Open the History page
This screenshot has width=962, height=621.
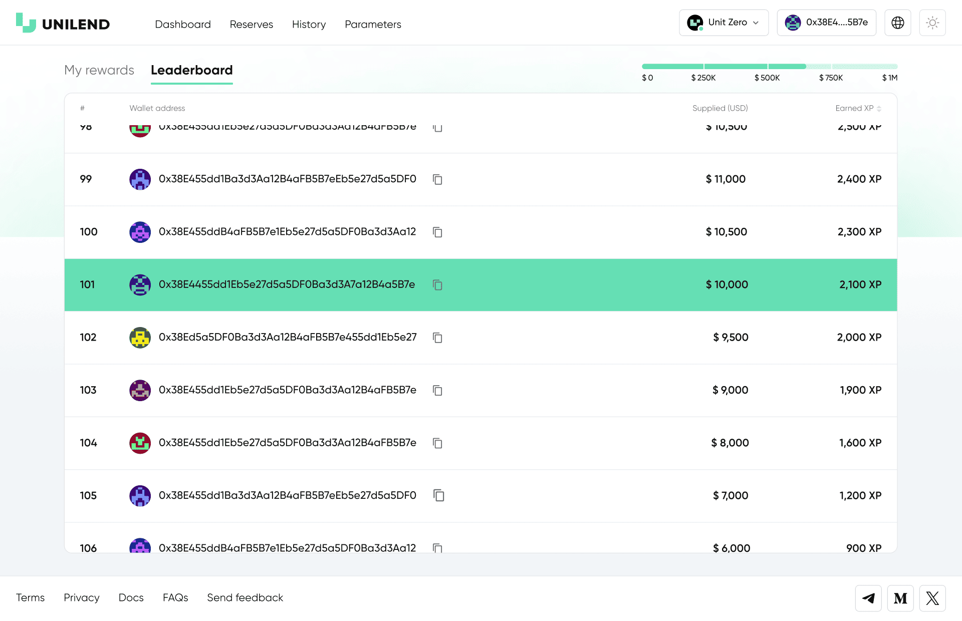coord(309,24)
